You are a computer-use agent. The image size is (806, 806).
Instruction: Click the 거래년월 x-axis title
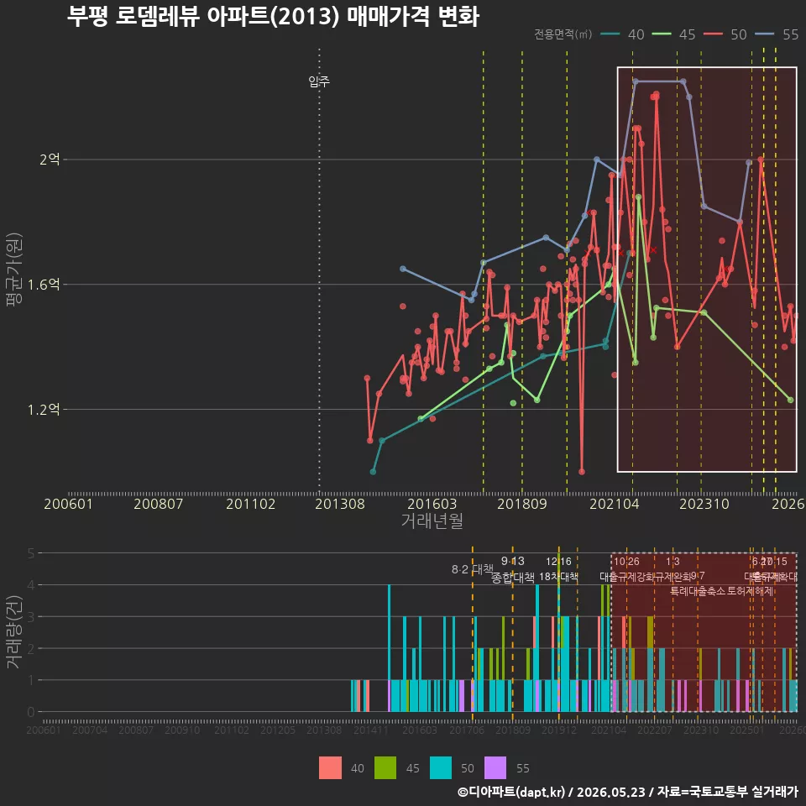click(432, 521)
